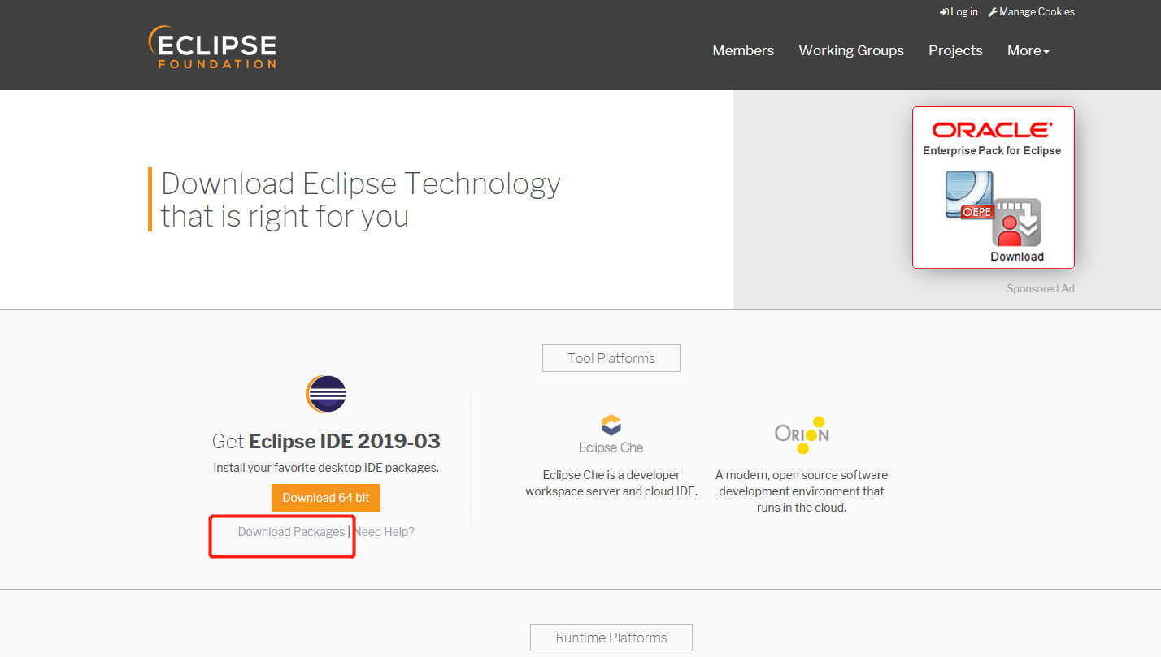Select Working Groups in the navigation
This screenshot has height=657, width=1161.
(850, 50)
